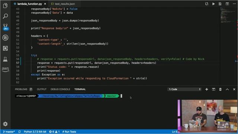
Task: Open the Output panel tab
Action: (42, 89)
